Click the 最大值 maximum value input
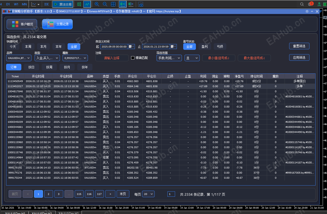Viewport: 327px width, 214px height. pos(254,58)
